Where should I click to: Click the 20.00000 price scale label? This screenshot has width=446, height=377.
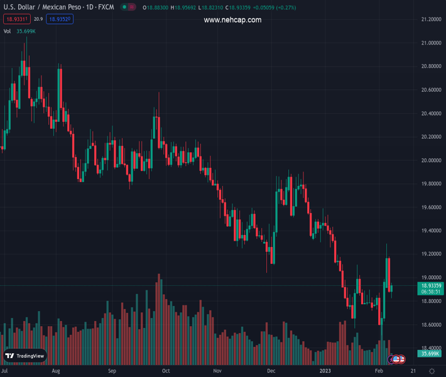431,160
